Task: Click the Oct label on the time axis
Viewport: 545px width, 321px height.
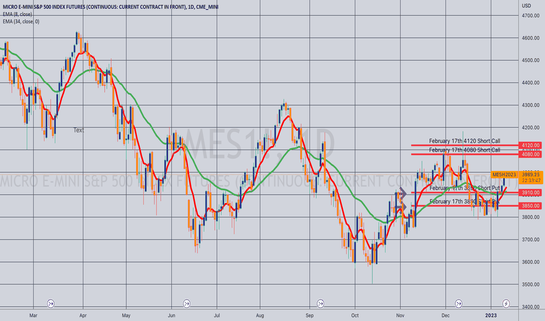Action: click(x=355, y=315)
